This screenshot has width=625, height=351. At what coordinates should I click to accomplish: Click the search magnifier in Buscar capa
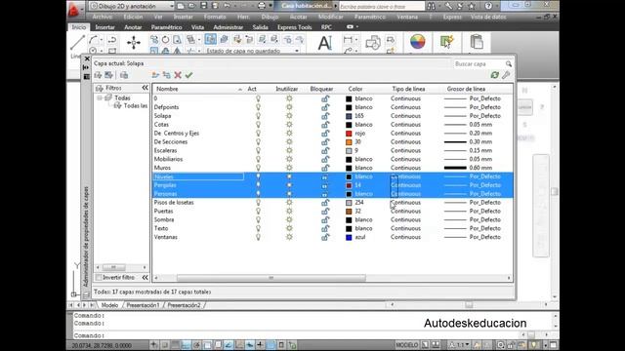pyautogui.click(x=509, y=63)
